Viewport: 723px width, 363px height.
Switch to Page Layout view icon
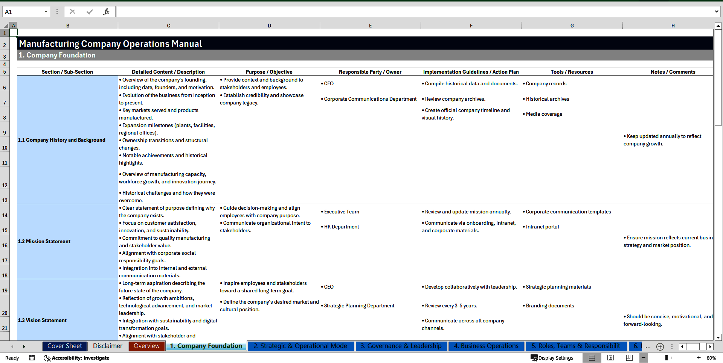tap(610, 358)
